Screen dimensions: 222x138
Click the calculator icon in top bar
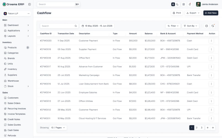[x=184, y=4]
